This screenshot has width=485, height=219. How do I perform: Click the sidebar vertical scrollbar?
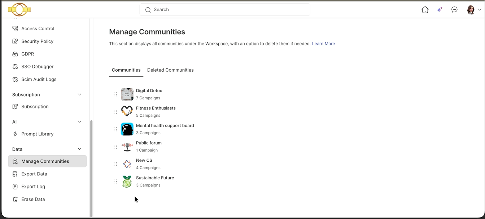[91, 168]
